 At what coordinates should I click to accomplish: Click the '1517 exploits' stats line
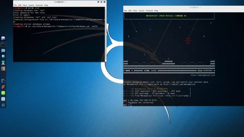pos(157,91)
